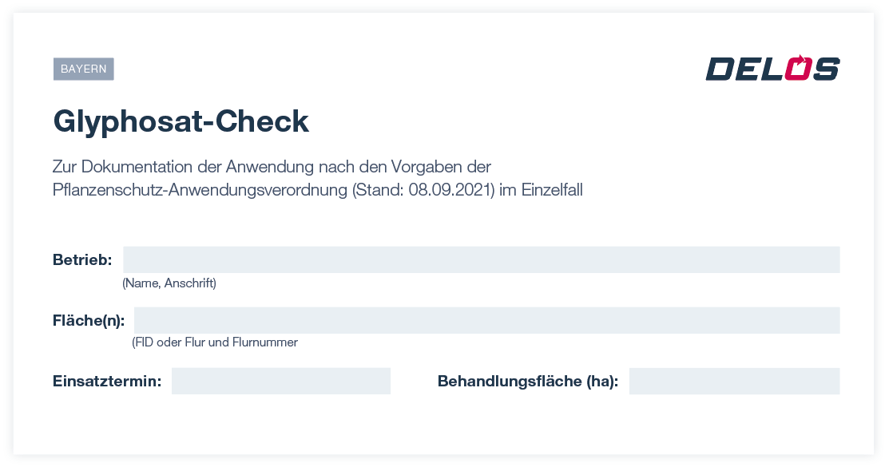Click the FID oder Flur und Flurnummer hint
889x467 pixels.
(x=215, y=342)
